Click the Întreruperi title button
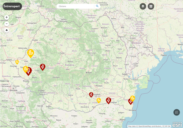The height and width of the screenshot is (128, 183). coord(12,6)
